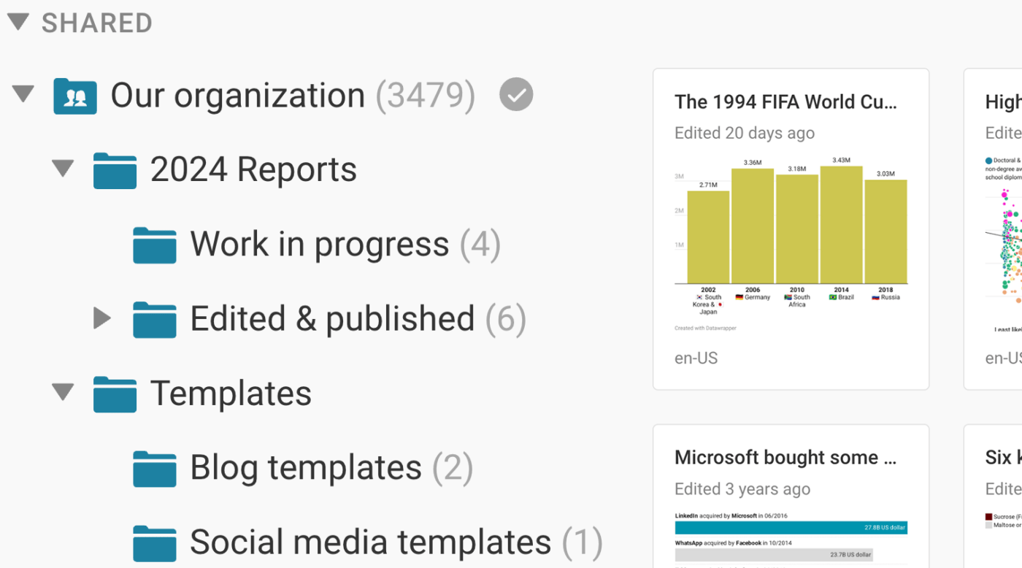Image resolution: width=1022 pixels, height=568 pixels.
Task: Select the Blog templates folder label
Action: [x=305, y=467]
